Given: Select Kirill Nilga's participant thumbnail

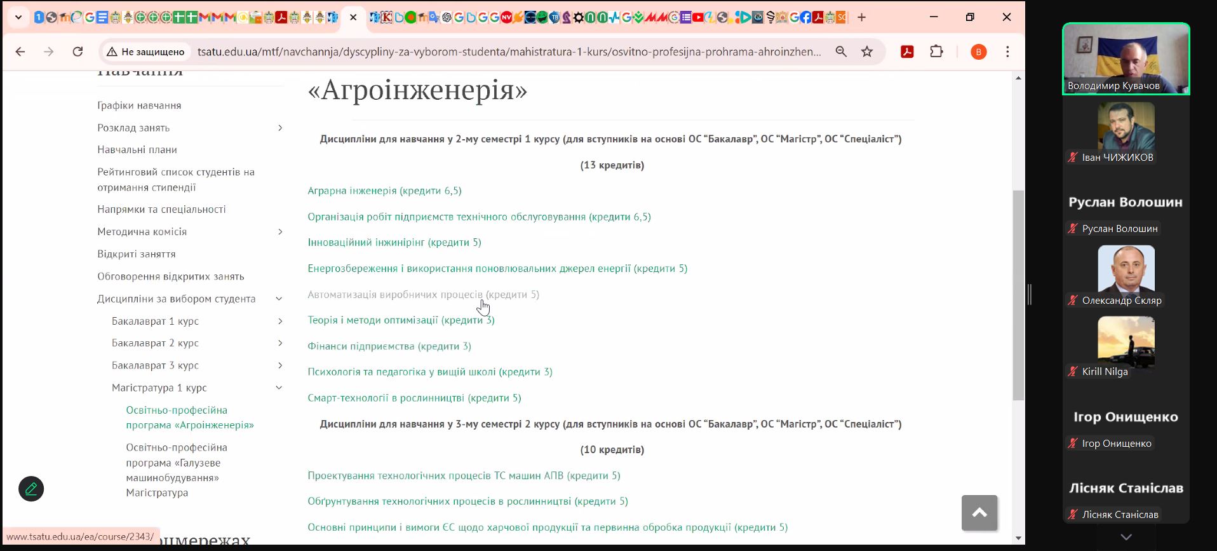Looking at the screenshot, I should point(1126,347).
